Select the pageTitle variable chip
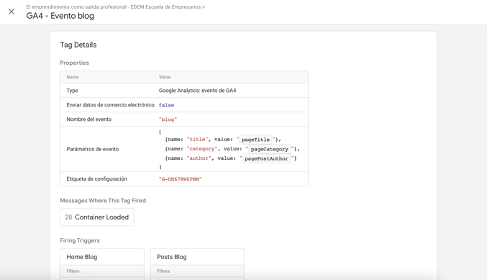Viewport: 487px width, 280px height. (x=255, y=140)
